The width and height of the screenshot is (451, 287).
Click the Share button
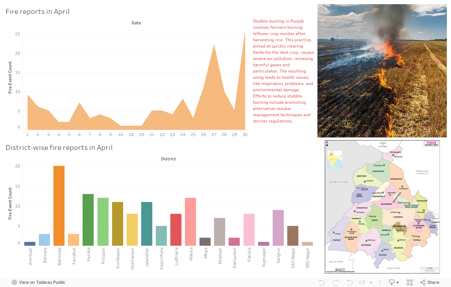pos(430,282)
